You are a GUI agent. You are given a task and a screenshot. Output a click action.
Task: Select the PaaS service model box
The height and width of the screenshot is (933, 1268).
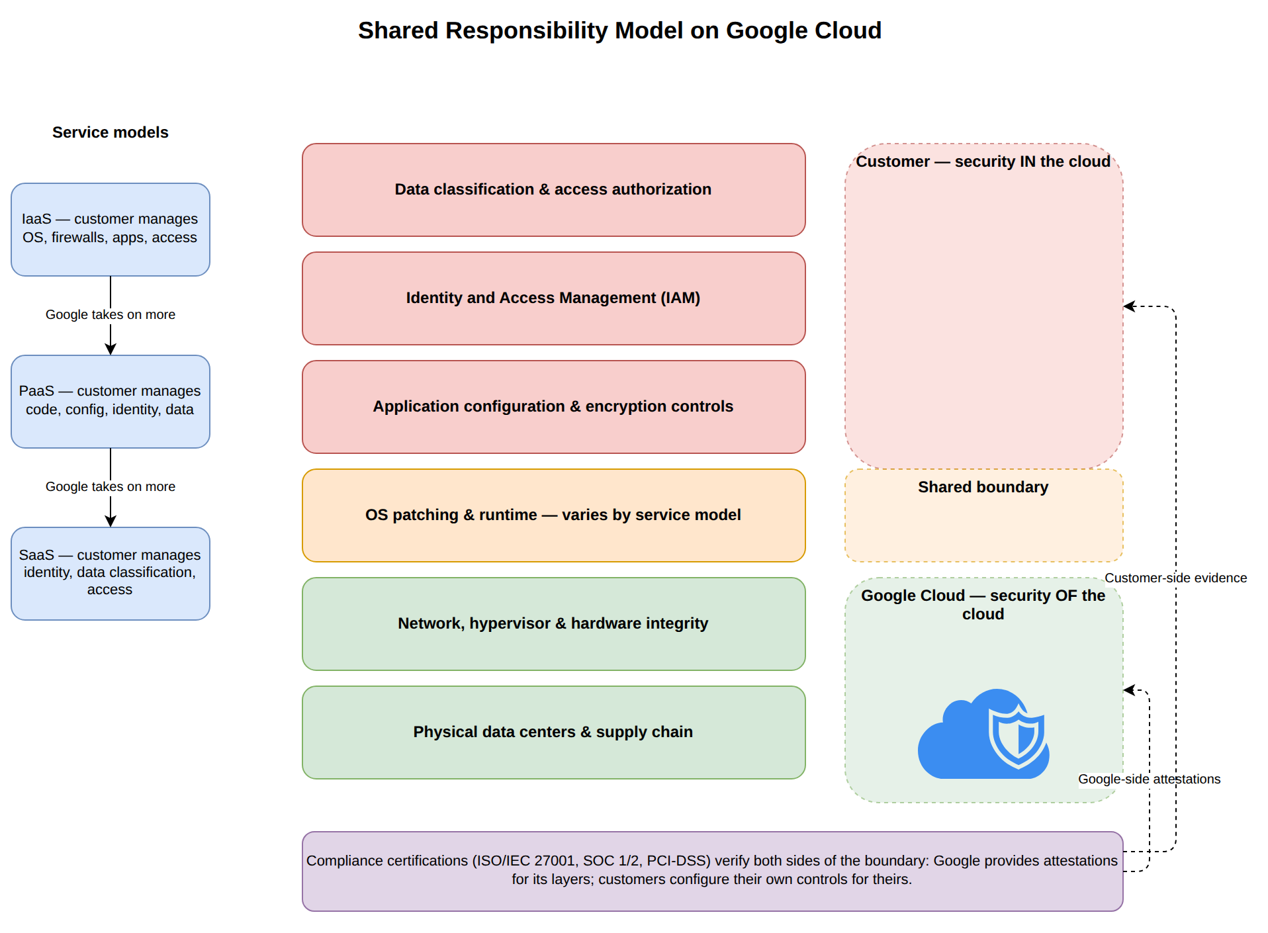(x=111, y=402)
